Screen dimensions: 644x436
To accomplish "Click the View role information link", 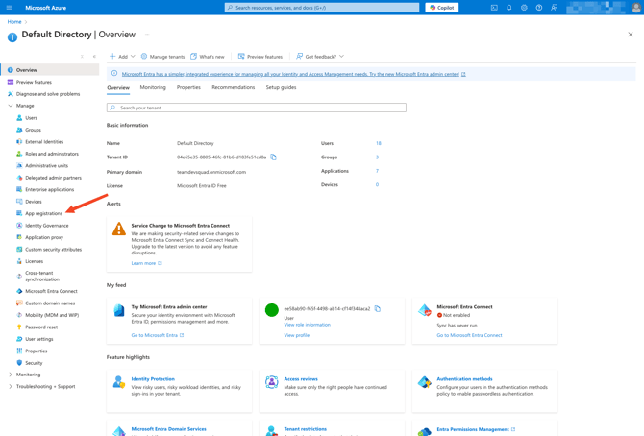I will tap(307, 325).
